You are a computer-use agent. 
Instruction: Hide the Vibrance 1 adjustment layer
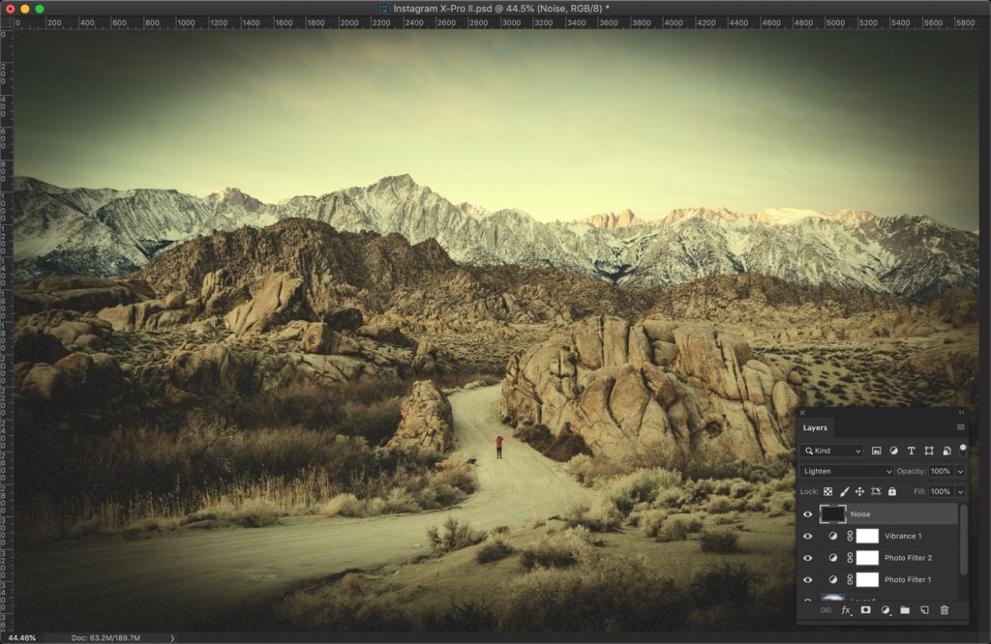click(x=808, y=536)
